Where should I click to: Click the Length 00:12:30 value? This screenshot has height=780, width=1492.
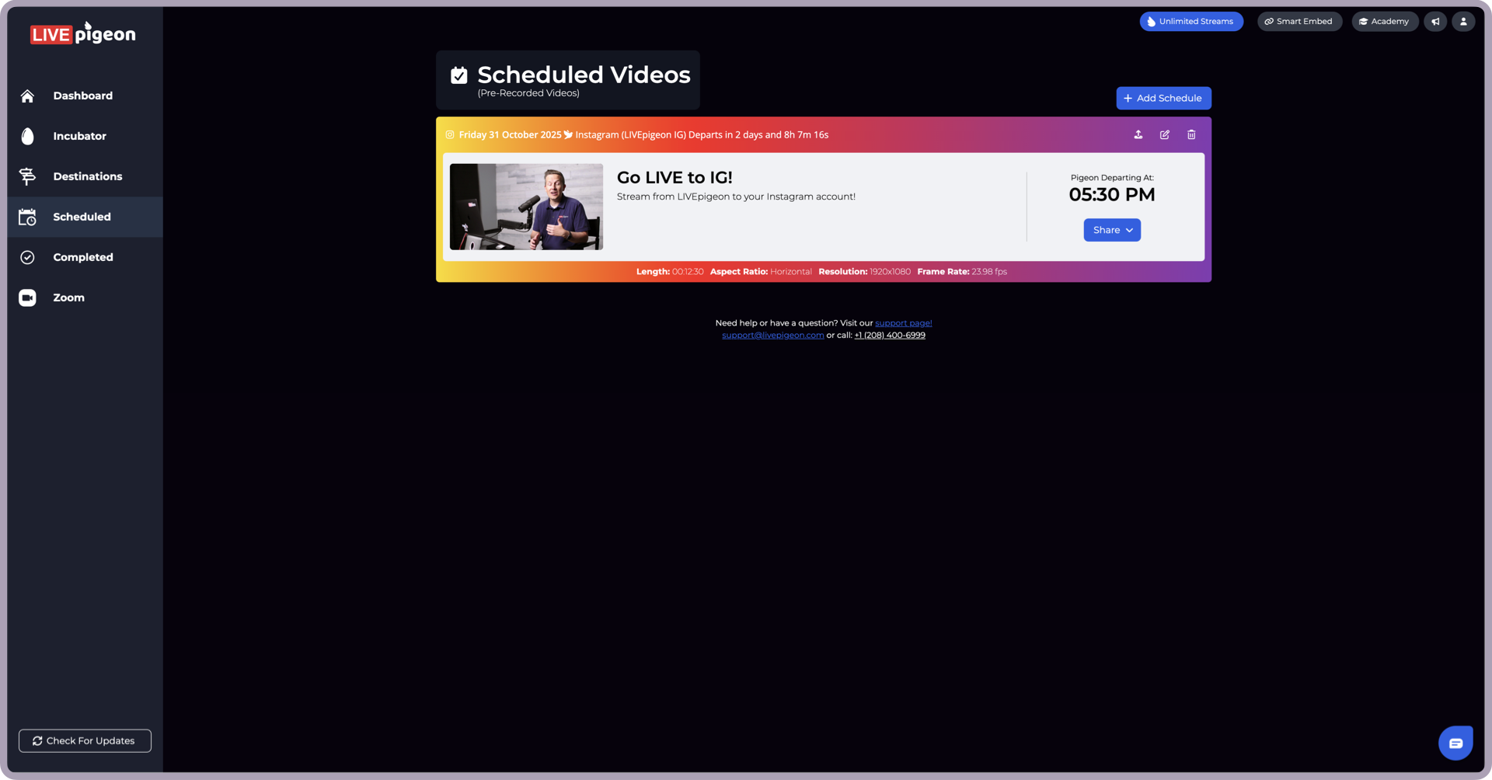point(688,272)
